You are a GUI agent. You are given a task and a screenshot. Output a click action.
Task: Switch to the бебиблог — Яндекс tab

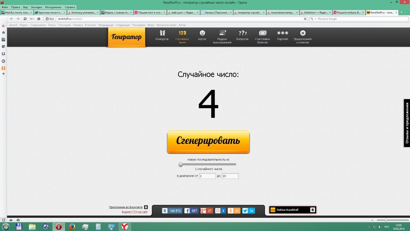[x=315, y=12]
